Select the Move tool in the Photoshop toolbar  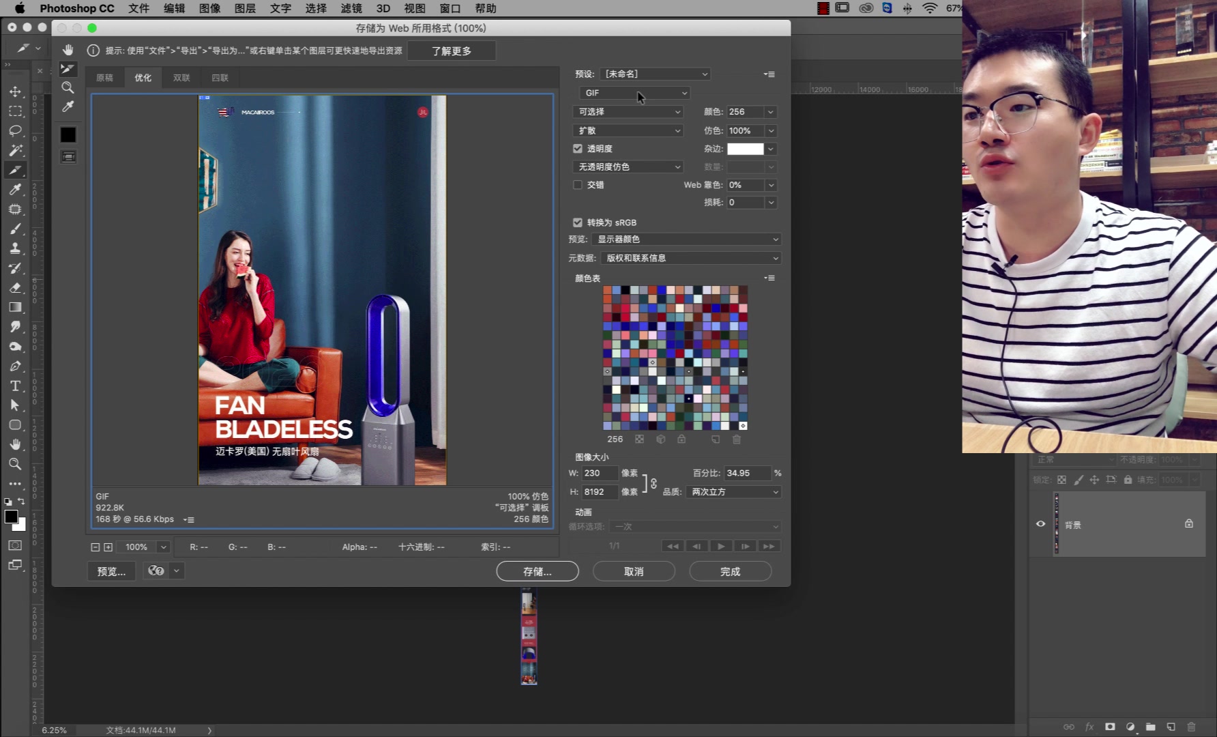click(15, 91)
